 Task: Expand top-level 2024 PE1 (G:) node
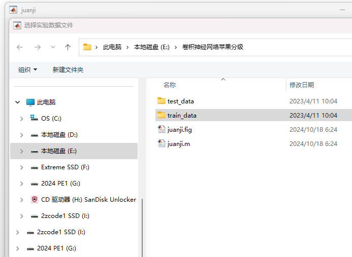(17, 248)
